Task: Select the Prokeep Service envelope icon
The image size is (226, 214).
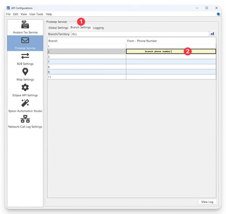Action: (x=25, y=41)
